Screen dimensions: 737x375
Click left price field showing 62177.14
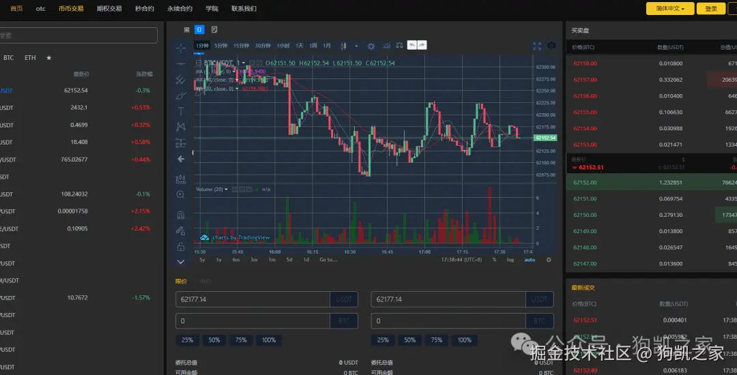coord(252,299)
